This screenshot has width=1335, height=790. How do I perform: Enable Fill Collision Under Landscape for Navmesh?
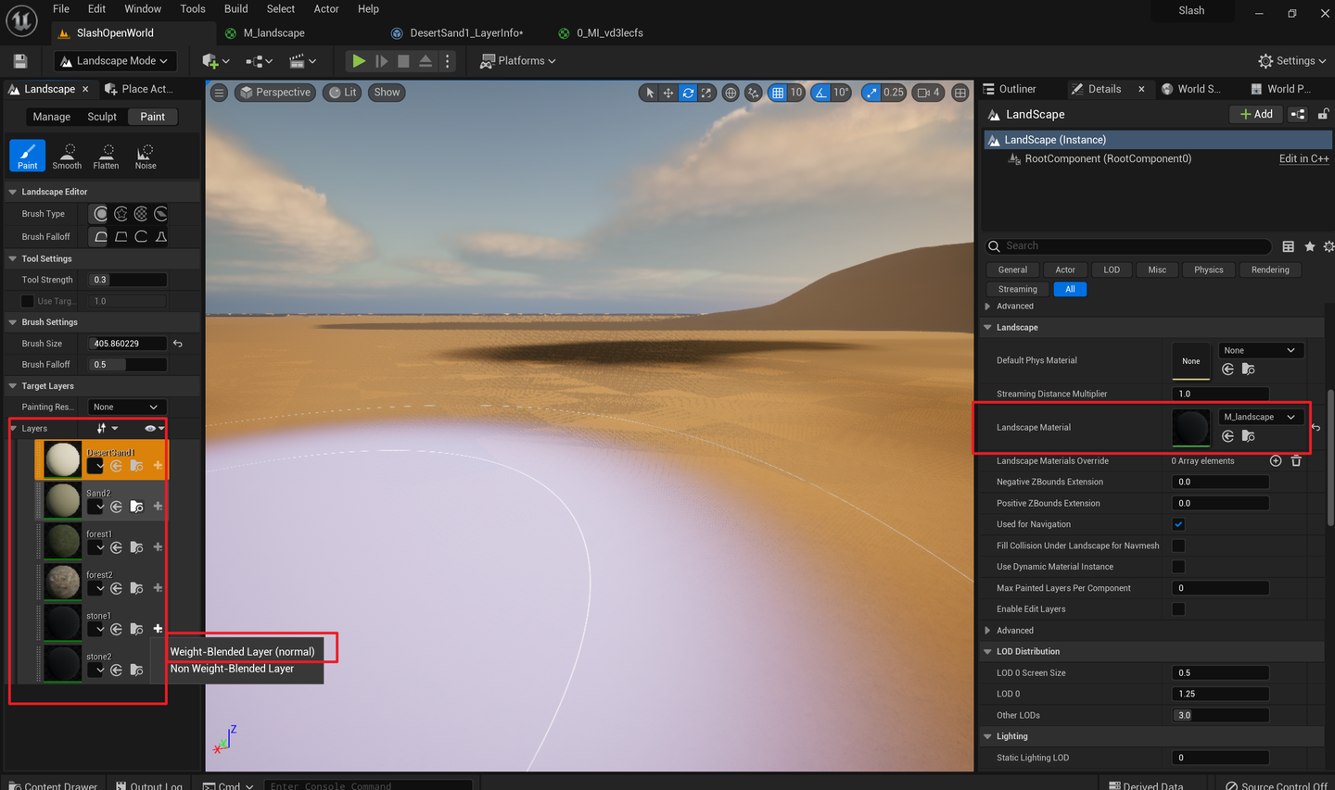(1178, 546)
